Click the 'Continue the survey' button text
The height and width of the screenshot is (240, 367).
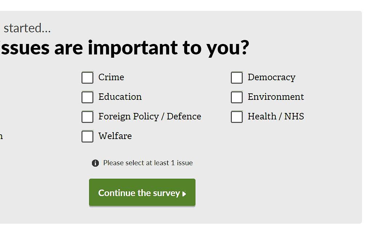(x=139, y=193)
